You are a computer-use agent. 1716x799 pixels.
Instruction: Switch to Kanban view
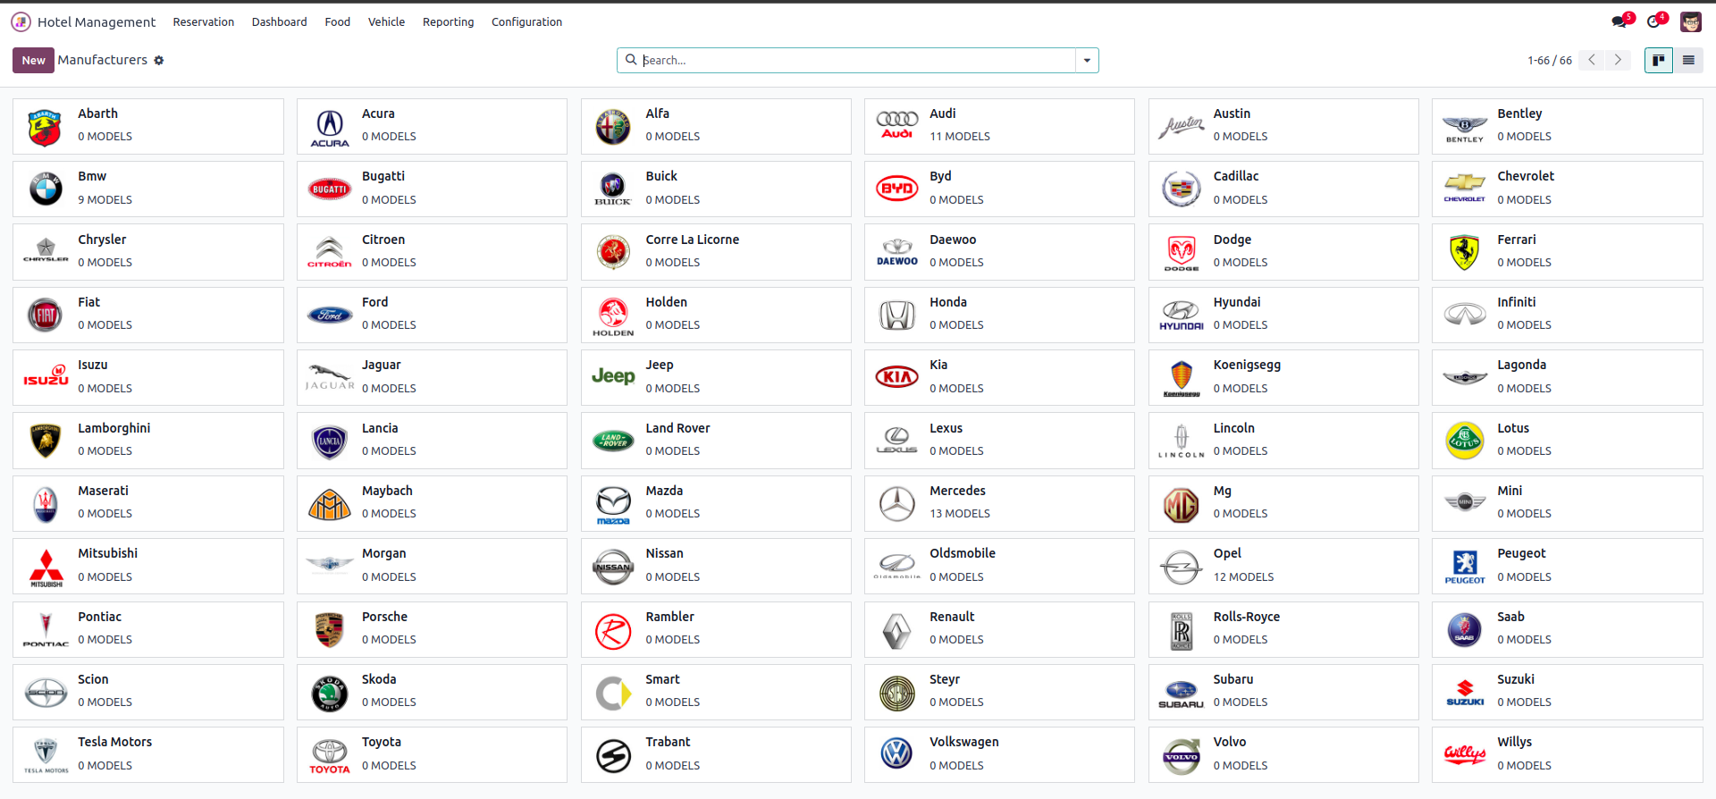(1659, 60)
